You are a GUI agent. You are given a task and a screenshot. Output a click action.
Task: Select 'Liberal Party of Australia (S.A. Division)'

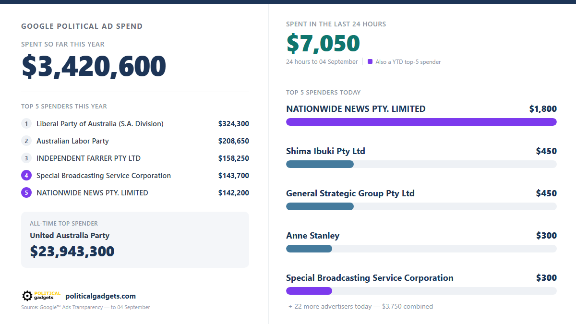100,124
